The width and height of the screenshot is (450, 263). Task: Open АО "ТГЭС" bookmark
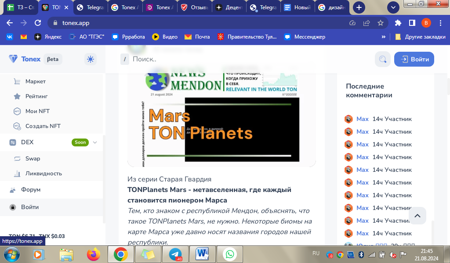tap(87, 37)
